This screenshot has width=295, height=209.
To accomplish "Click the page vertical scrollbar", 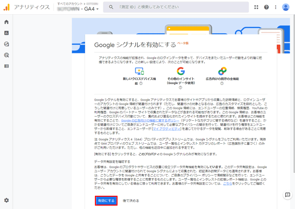I will coord(294,94).
